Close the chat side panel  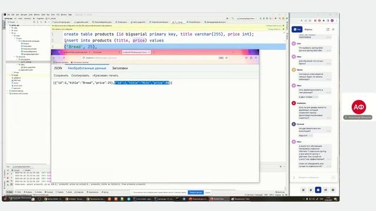[x=333, y=29]
